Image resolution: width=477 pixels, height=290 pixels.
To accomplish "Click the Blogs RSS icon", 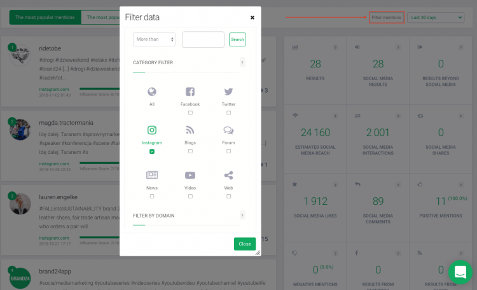I will 190,131.
